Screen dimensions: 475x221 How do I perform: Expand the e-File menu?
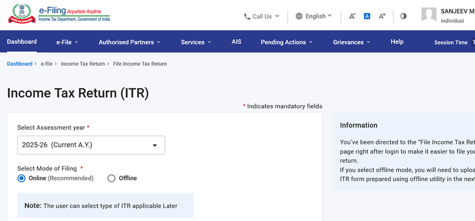67,42
